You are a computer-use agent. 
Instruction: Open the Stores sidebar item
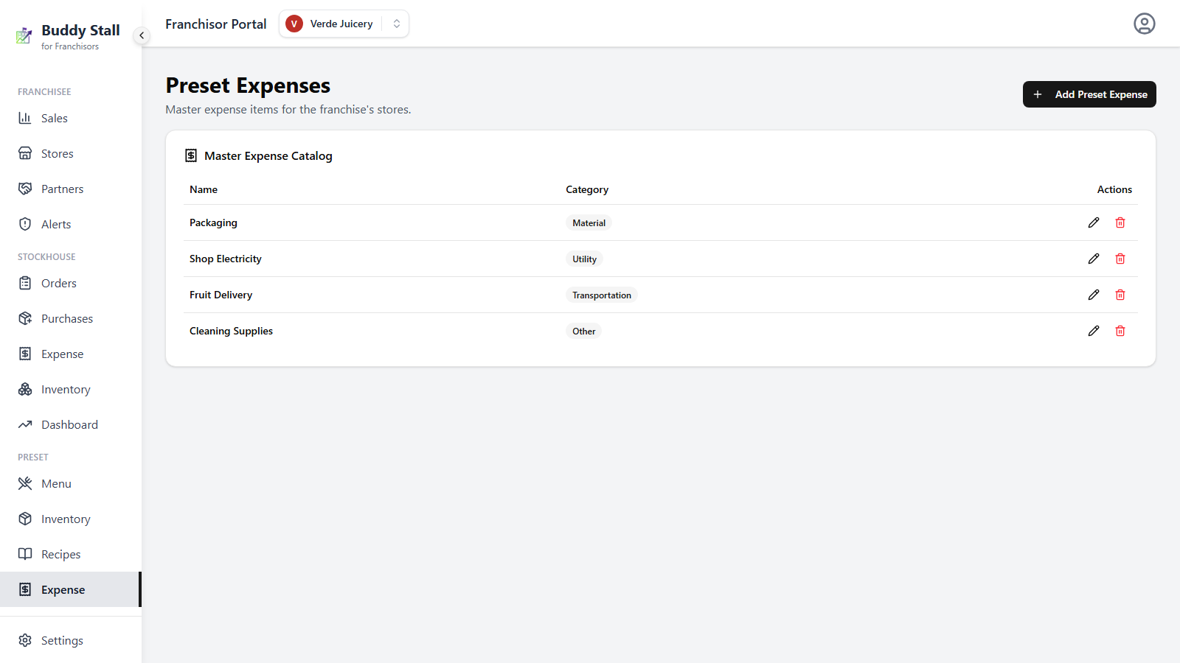click(71, 153)
